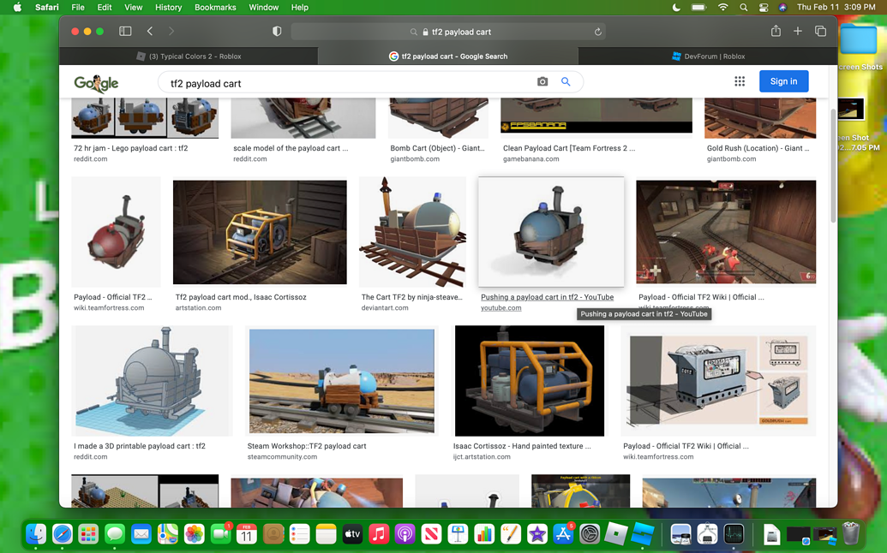The height and width of the screenshot is (553, 887).
Task: Click the Sign in button
Action: pos(783,80)
